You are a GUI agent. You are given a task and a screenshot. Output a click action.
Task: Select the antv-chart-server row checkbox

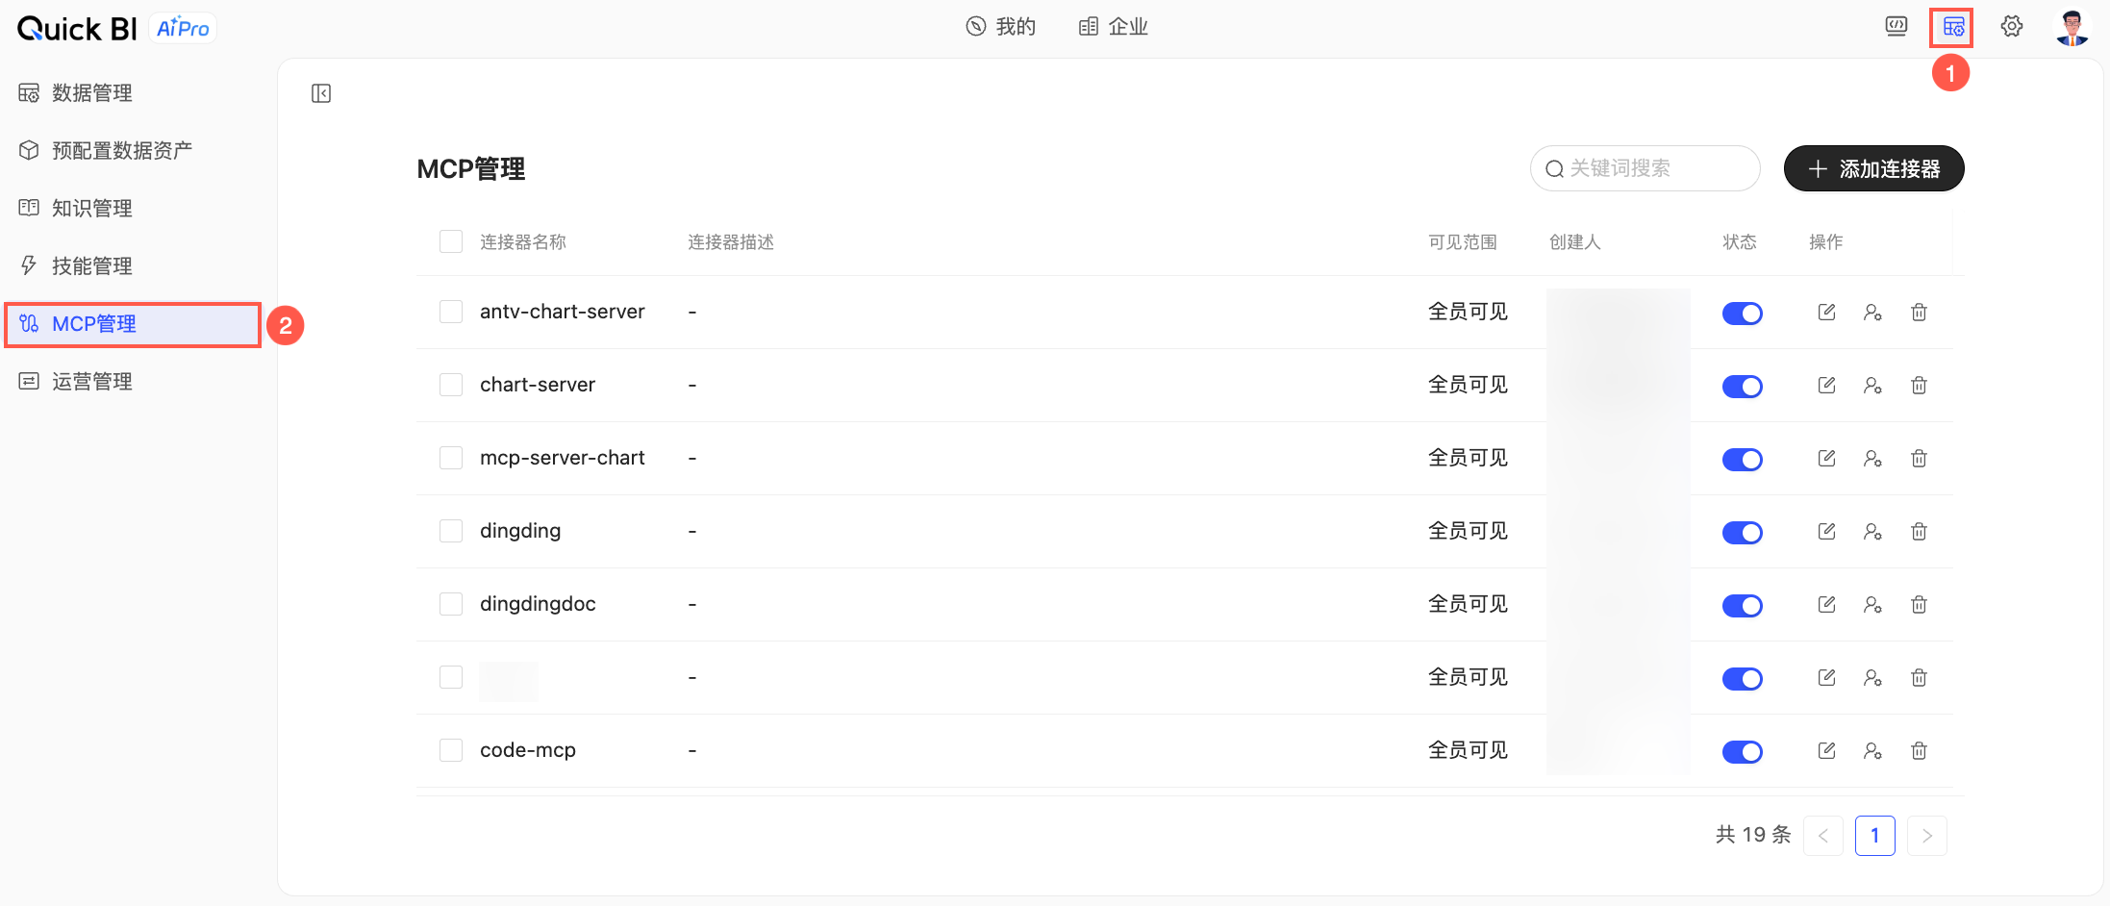click(x=451, y=312)
